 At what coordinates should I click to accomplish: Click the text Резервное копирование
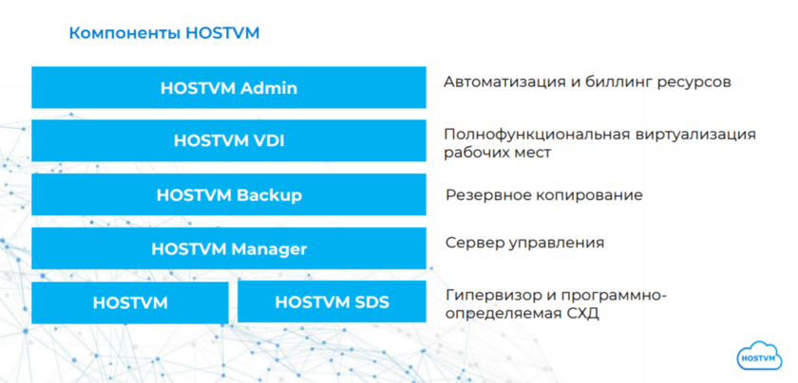543,195
